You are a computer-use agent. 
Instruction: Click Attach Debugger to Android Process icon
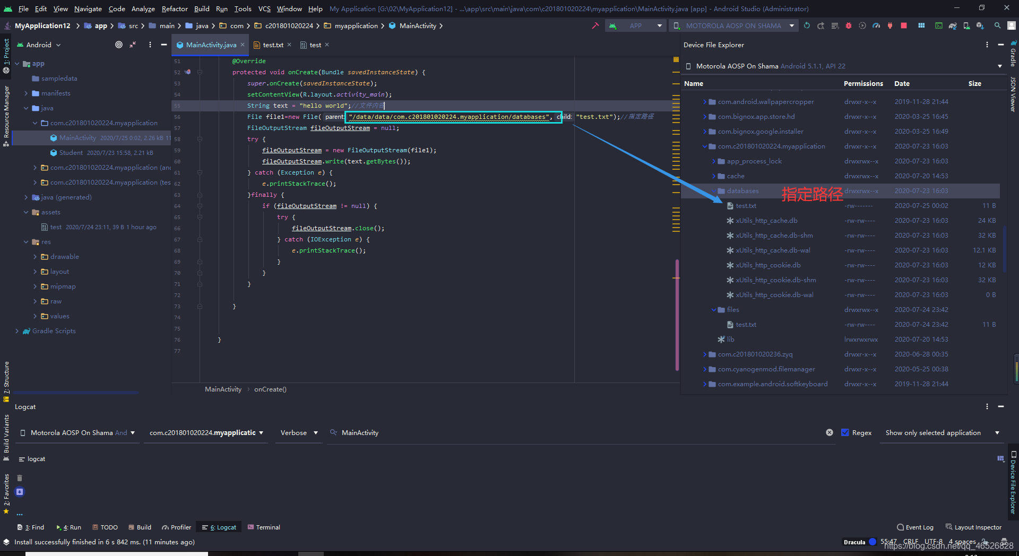890,25
